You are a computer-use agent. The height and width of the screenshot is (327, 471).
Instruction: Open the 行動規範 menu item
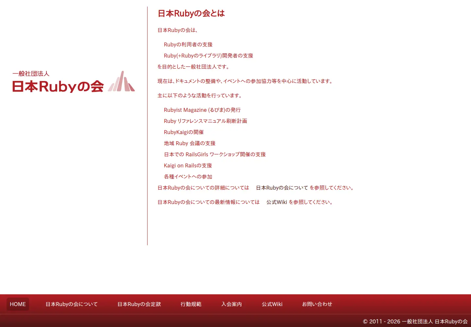click(191, 304)
